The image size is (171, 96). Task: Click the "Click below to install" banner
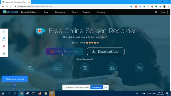(15, 79)
